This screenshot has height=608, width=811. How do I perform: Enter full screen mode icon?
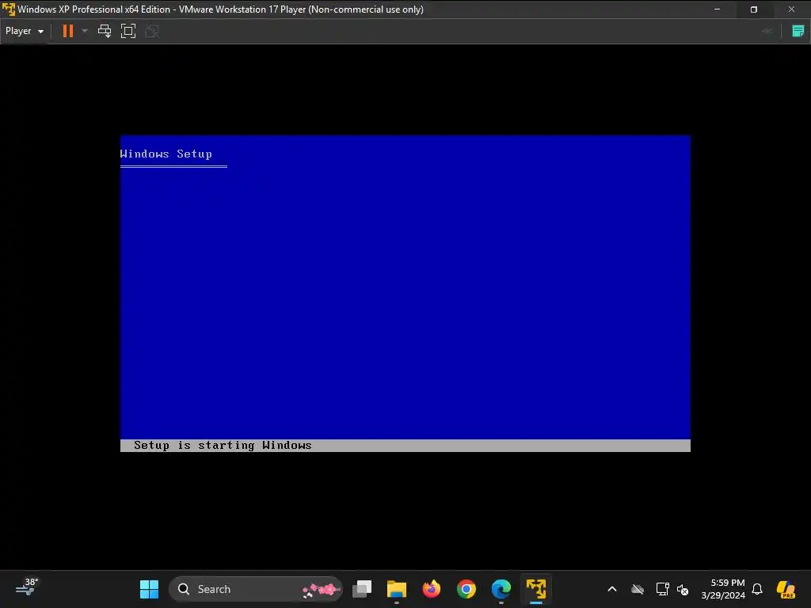(x=128, y=31)
